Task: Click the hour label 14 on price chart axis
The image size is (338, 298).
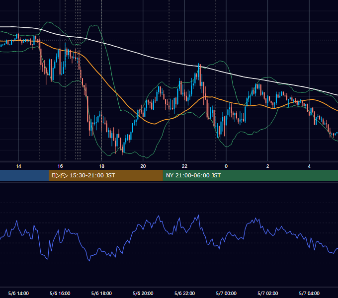Action: coord(18,166)
